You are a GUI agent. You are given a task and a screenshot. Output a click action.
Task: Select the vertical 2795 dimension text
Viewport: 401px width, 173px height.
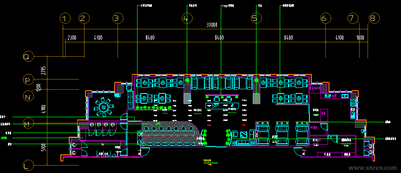(x=44, y=70)
